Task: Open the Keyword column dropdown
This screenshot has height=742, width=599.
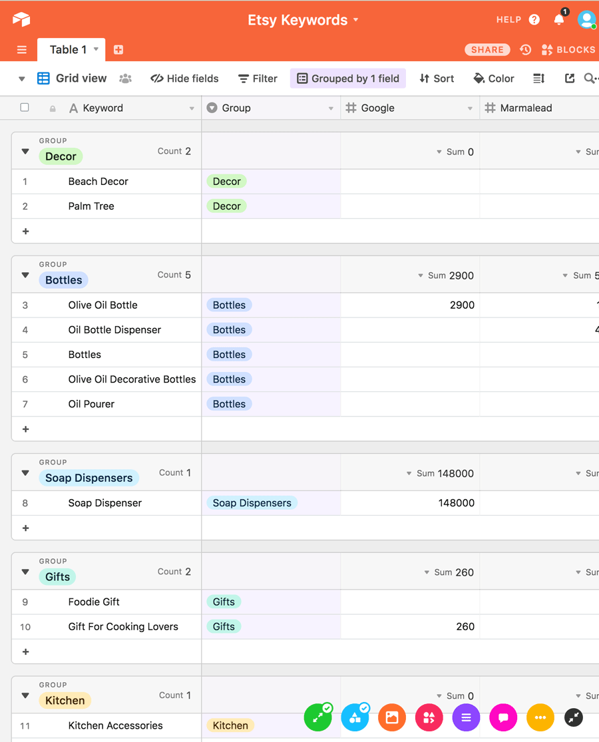Action: coord(192,108)
